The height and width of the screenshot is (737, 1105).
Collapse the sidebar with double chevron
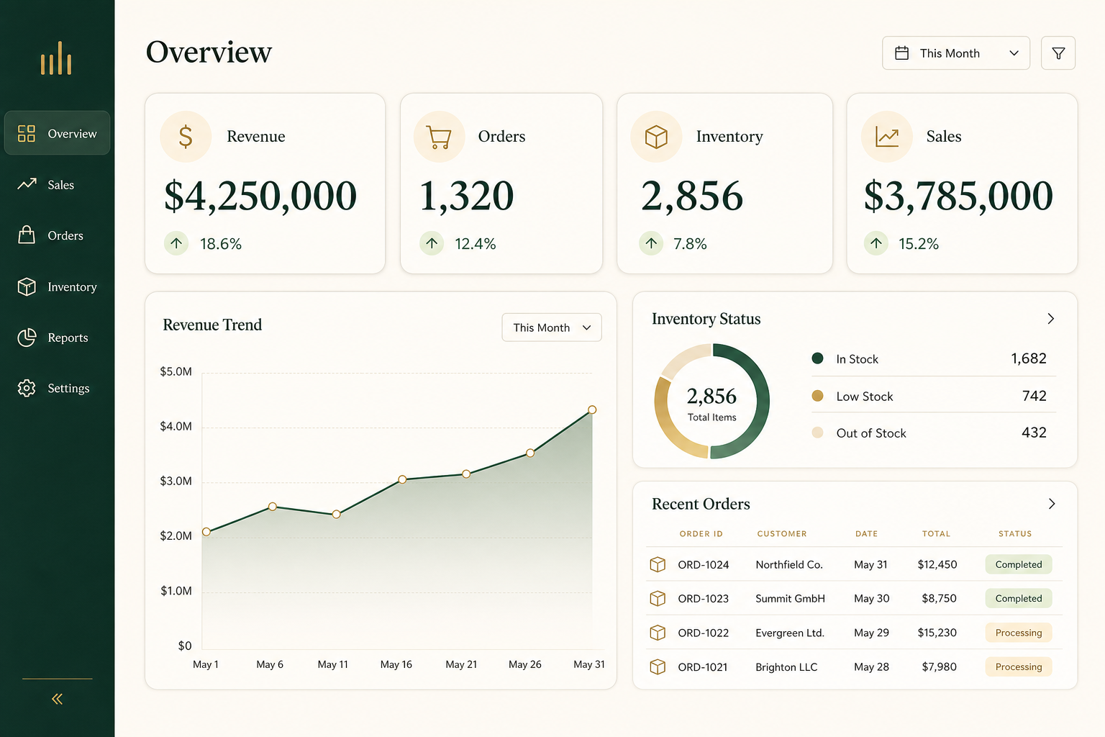coord(57,699)
